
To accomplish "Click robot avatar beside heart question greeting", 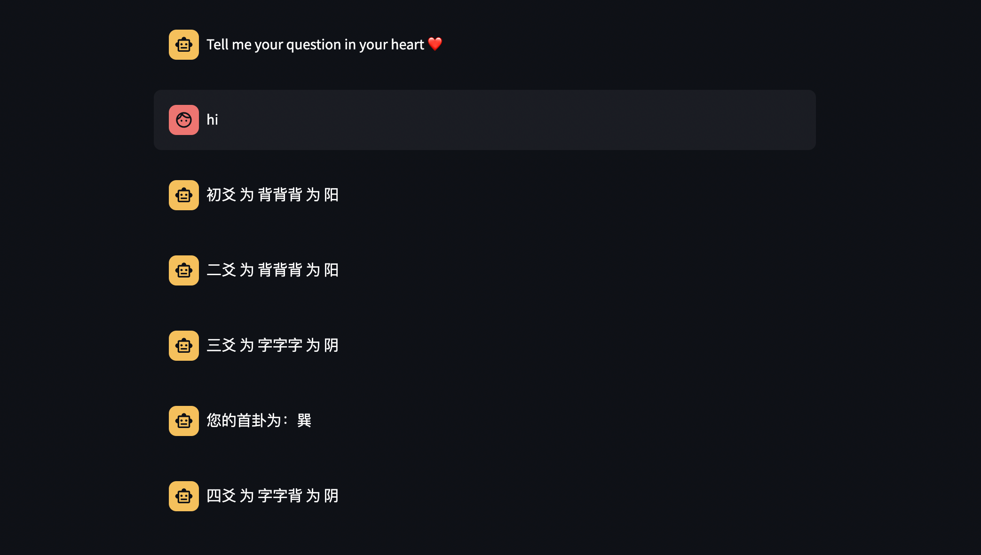I will (183, 45).
